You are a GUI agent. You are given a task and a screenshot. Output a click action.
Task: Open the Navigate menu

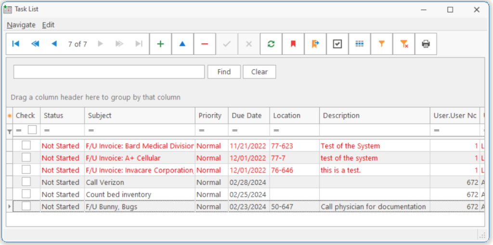[x=21, y=25]
